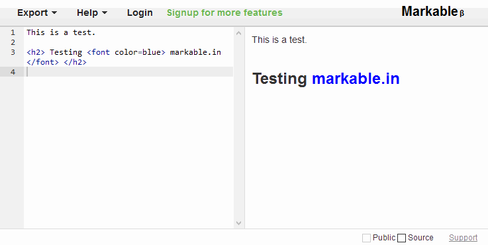The width and height of the screenshot is (488, 245).
Task: Click the Source label text
Action: pos(420,238)
